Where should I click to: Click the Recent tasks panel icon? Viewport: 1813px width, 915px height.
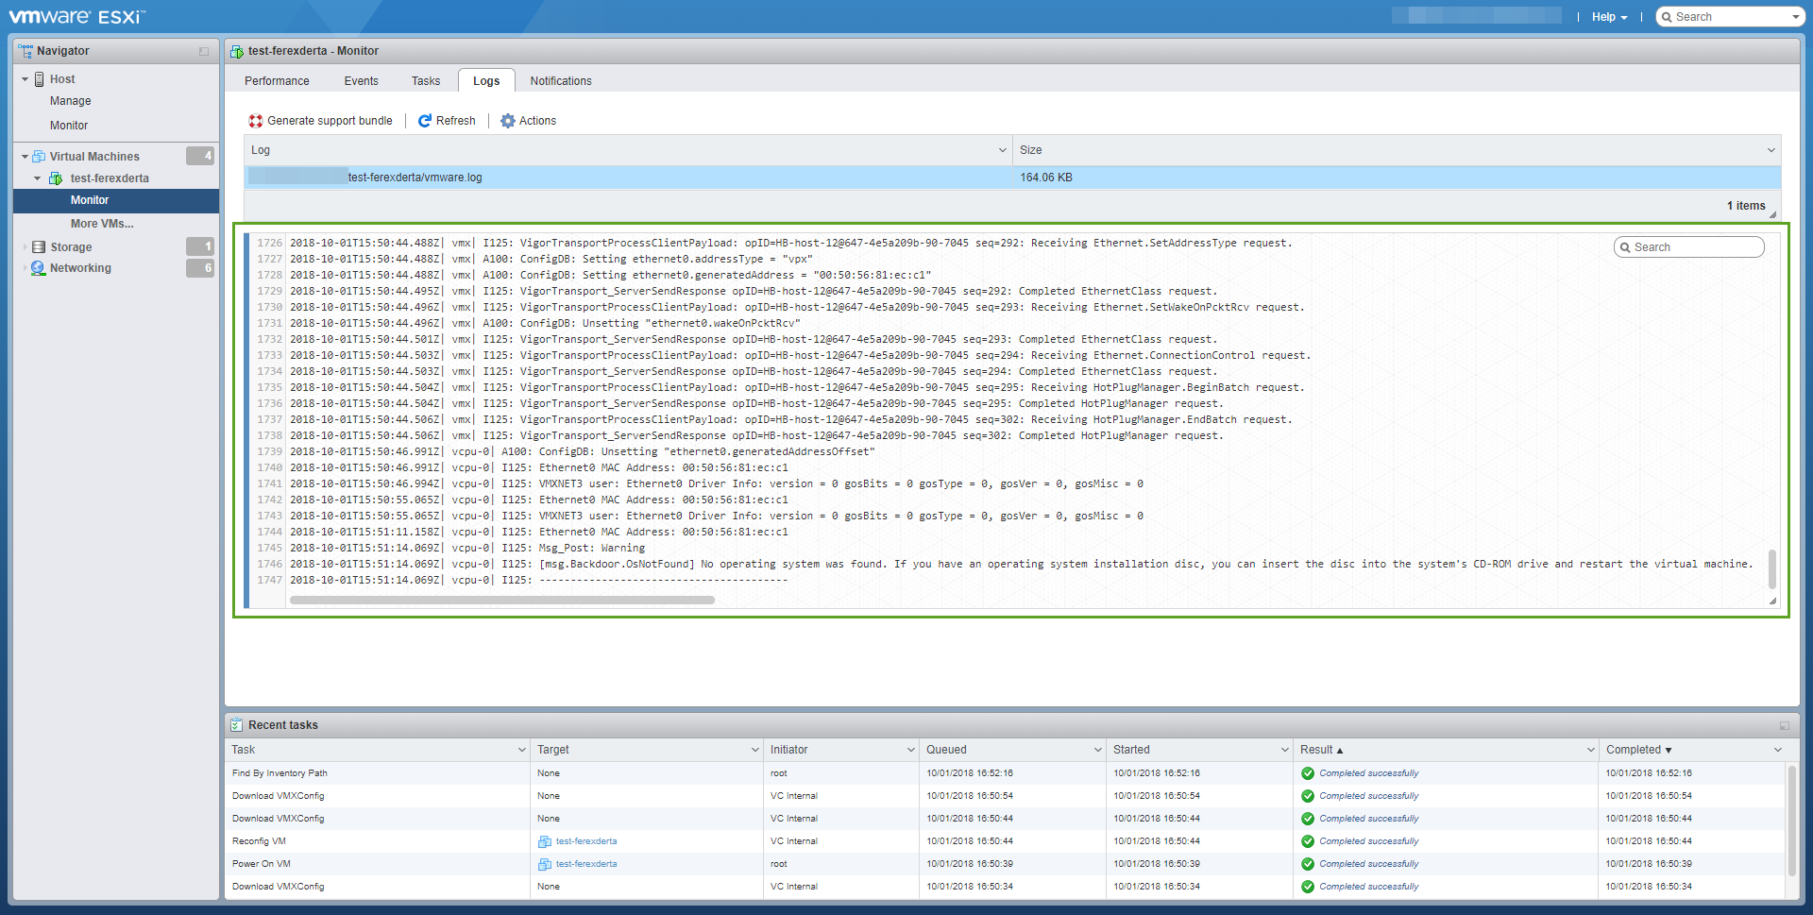[237, 724]
